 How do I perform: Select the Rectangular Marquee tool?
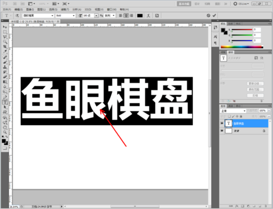5,32
